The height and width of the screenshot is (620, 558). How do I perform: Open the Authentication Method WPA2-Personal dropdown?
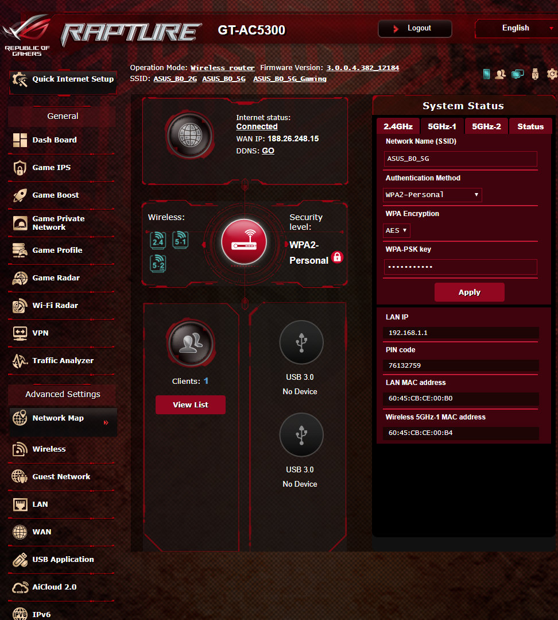coord(432,195)
